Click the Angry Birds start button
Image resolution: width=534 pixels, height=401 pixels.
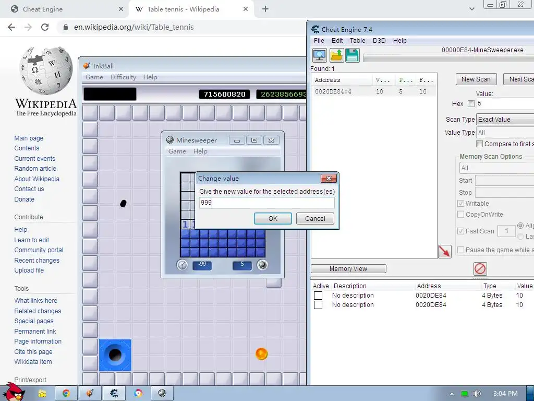click(x=14, y=392)
